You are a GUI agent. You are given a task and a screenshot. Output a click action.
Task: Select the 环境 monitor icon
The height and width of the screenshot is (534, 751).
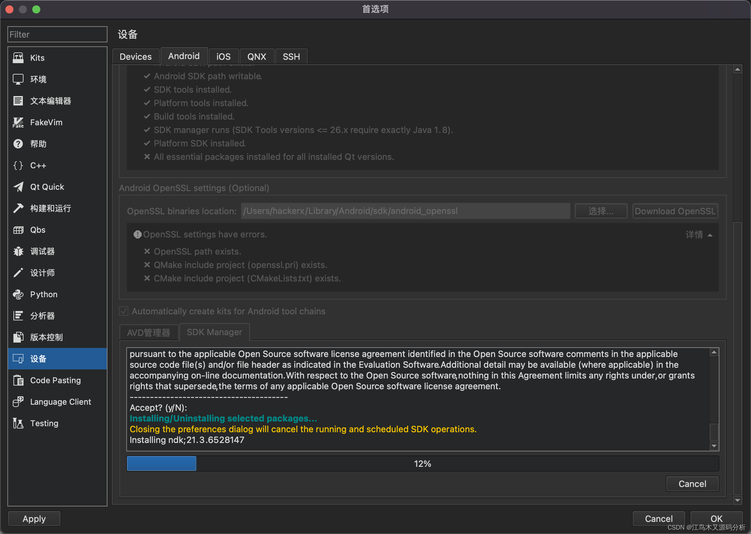coord(18,79)
